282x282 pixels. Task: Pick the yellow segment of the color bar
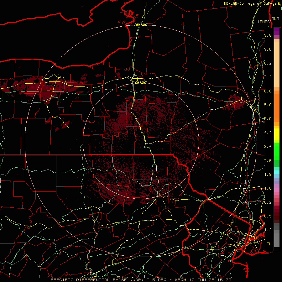277,134
